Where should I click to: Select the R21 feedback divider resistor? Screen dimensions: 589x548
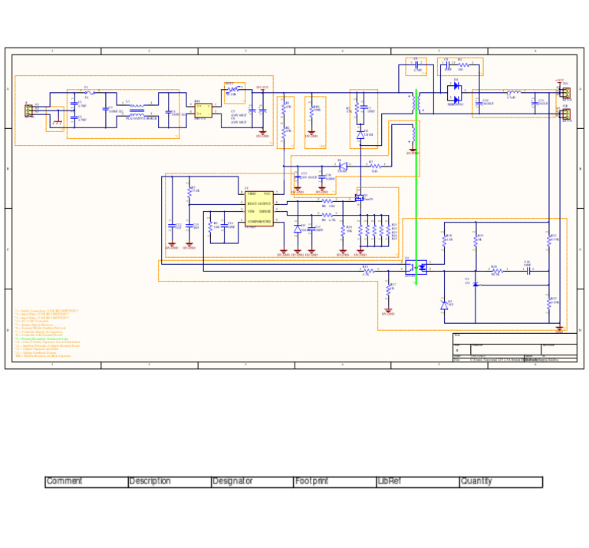(x=549, y=241)
